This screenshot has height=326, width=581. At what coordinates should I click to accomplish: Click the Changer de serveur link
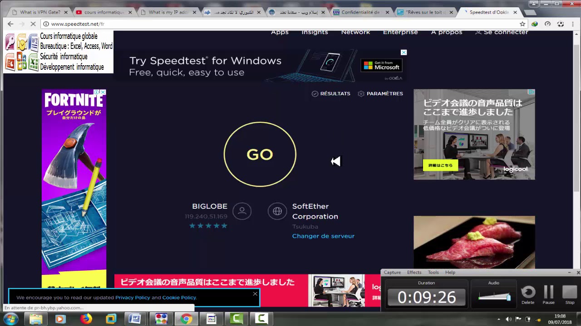pyautogui.click(x=323, y=236)
